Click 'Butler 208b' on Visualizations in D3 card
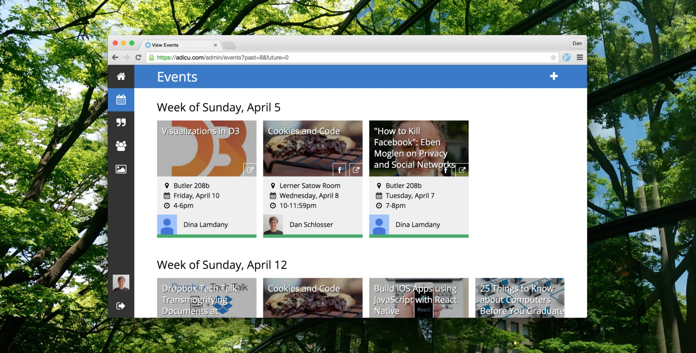 click(x=191, y=186)
